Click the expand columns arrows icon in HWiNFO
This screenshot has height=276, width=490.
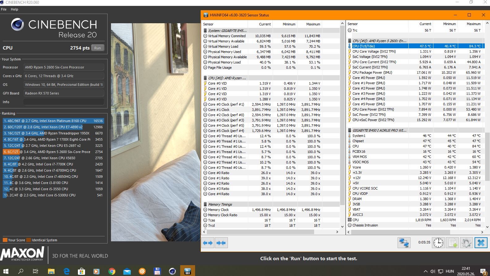(x=208, y=243)
